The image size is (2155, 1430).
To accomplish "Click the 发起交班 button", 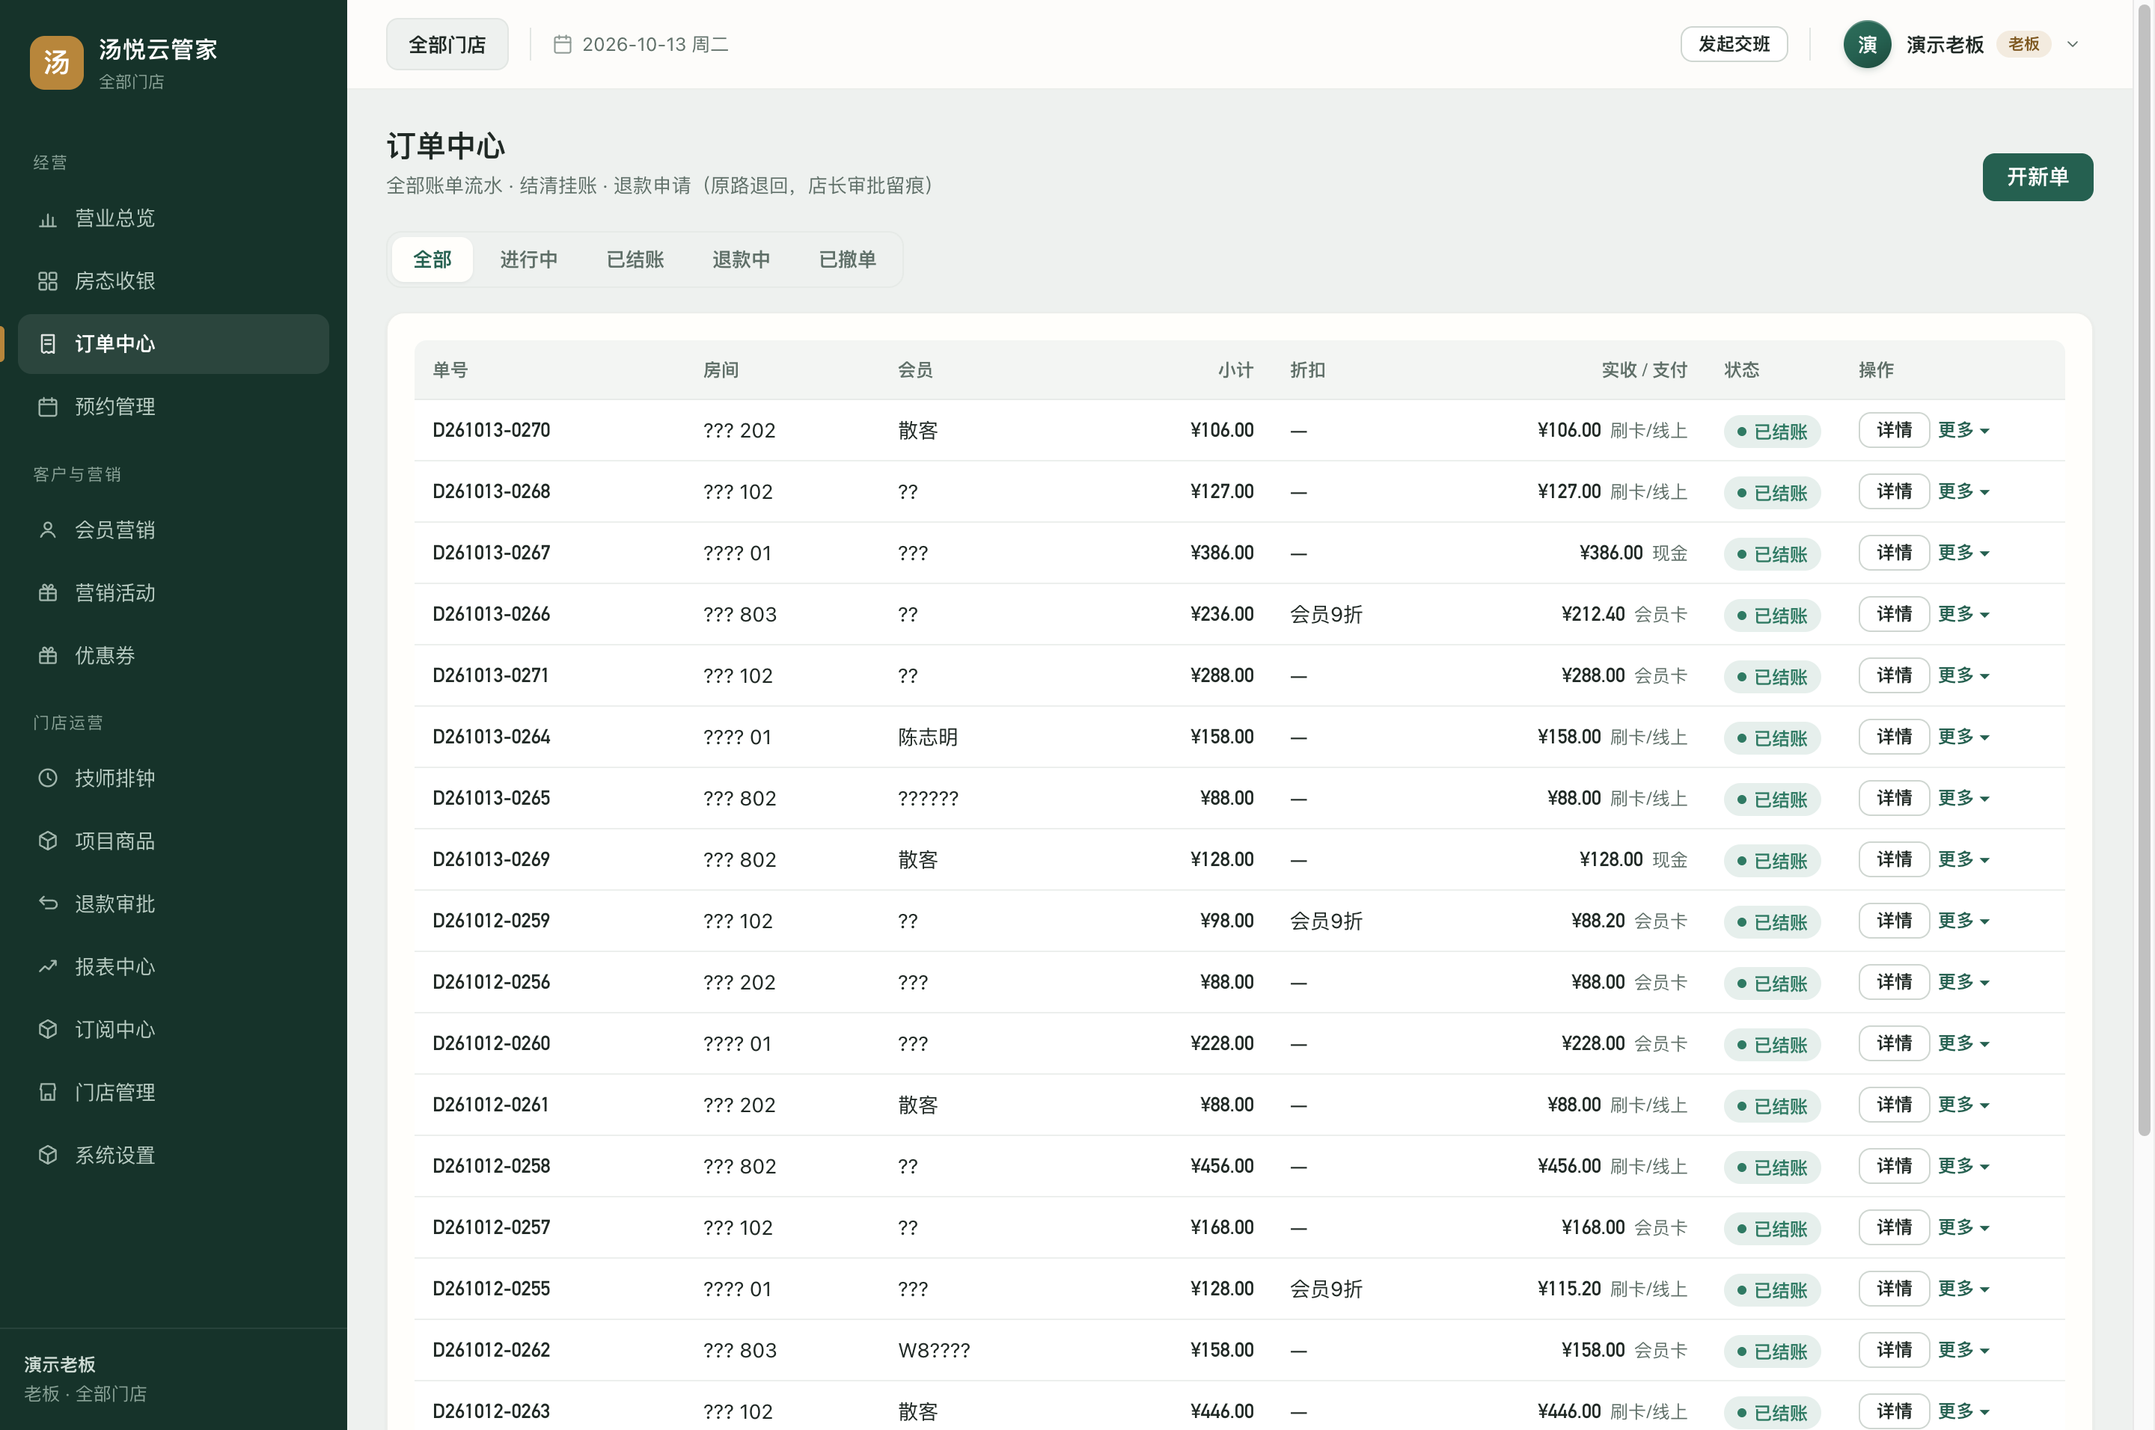I will (x=1734, y=44).
